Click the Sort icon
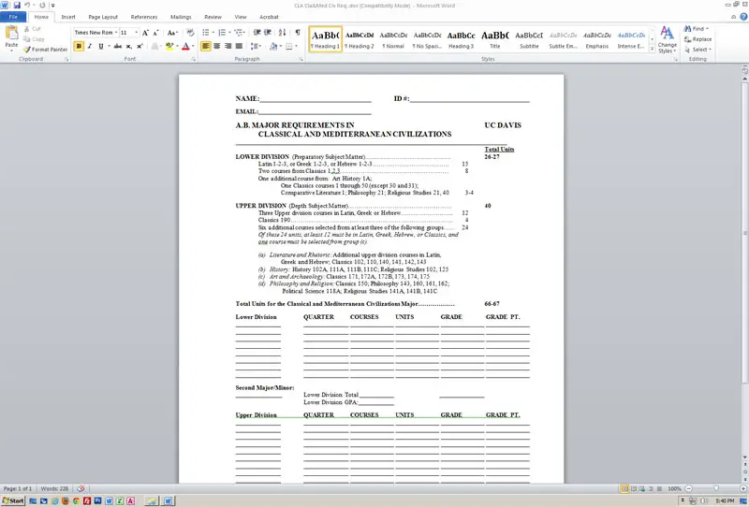The width and height of the screenshot is (749, 507). [x=283, y=33]
